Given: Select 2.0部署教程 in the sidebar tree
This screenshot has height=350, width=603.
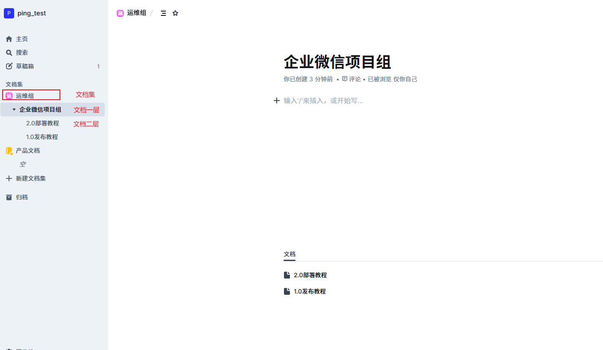Looking at the screenshot, I should (42, 123).
